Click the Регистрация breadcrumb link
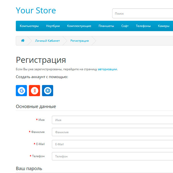Image resolution: width=173 pixels, height=173 pixels. pos(80,41)
